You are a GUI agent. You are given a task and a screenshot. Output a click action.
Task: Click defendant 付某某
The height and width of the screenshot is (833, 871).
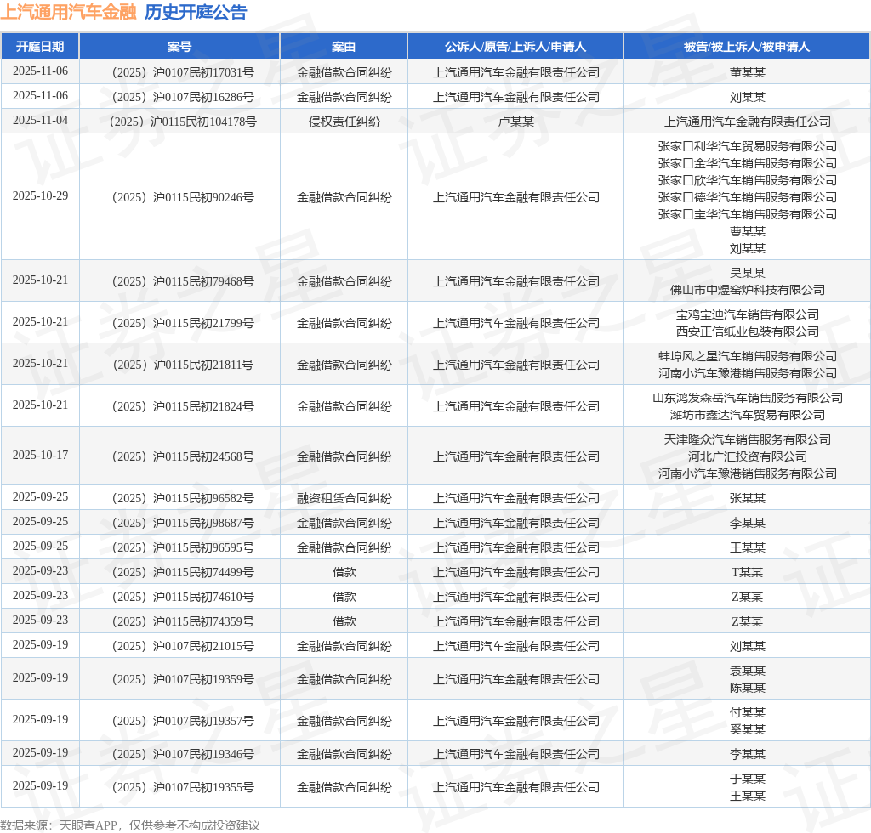(x=747, y=712)
